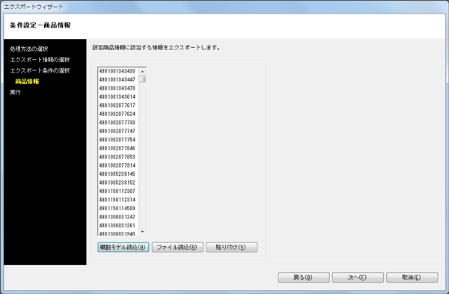The width and height of the screenshot is (449, 294).
Task: Select product code 4901005238152 in list
Action: [118, 183]
